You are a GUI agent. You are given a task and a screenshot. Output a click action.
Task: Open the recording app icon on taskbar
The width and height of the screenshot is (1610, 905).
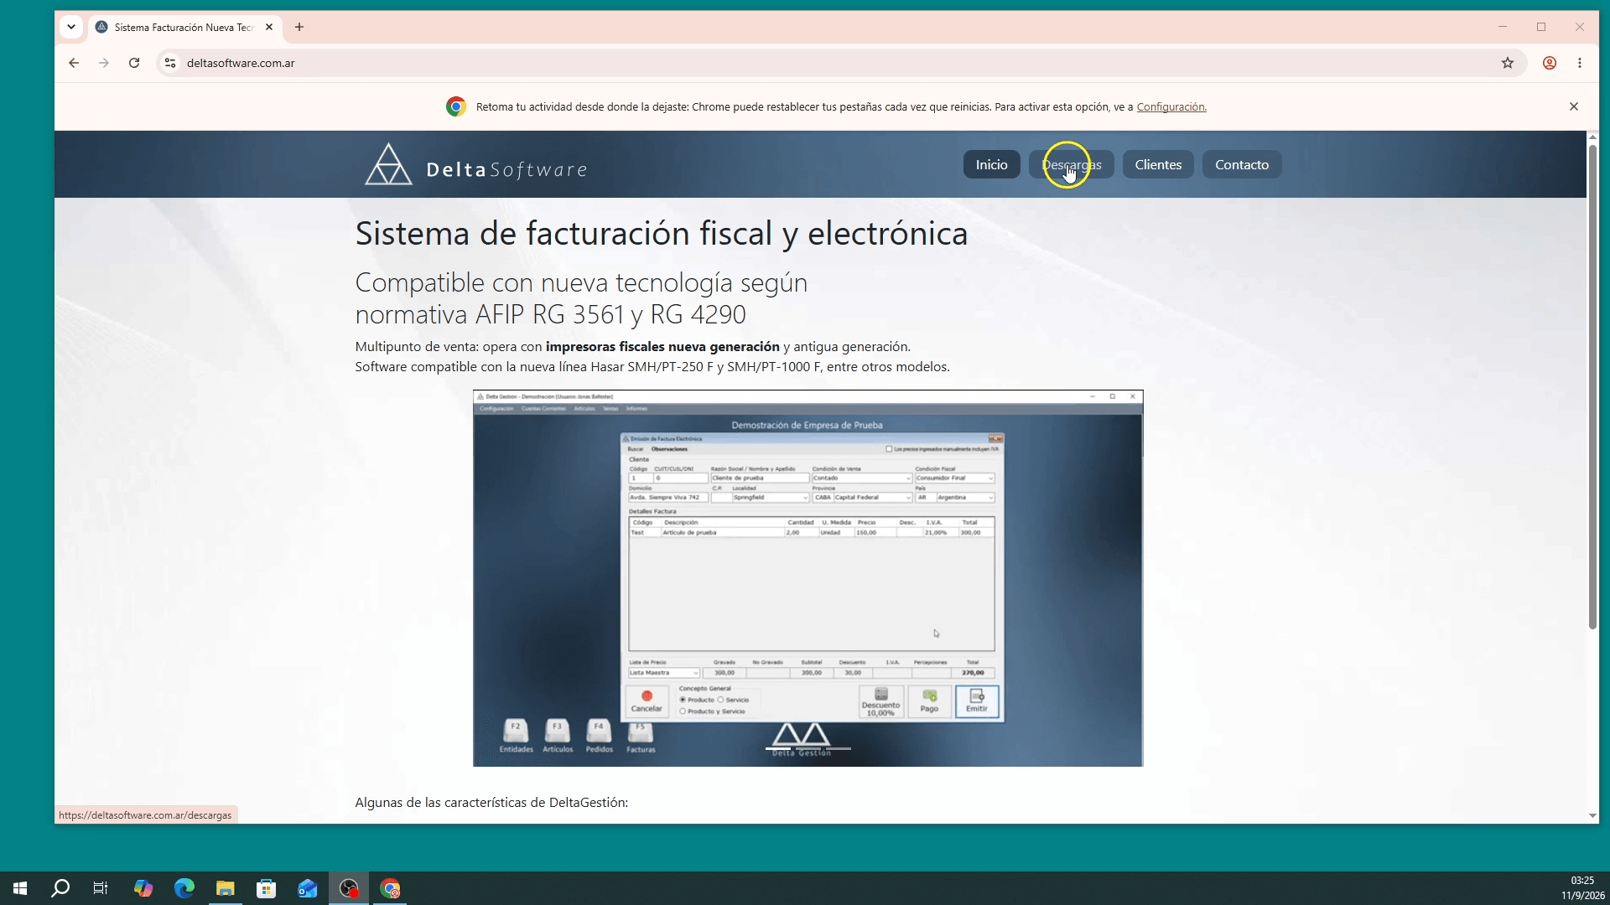(x=349, y=888)
